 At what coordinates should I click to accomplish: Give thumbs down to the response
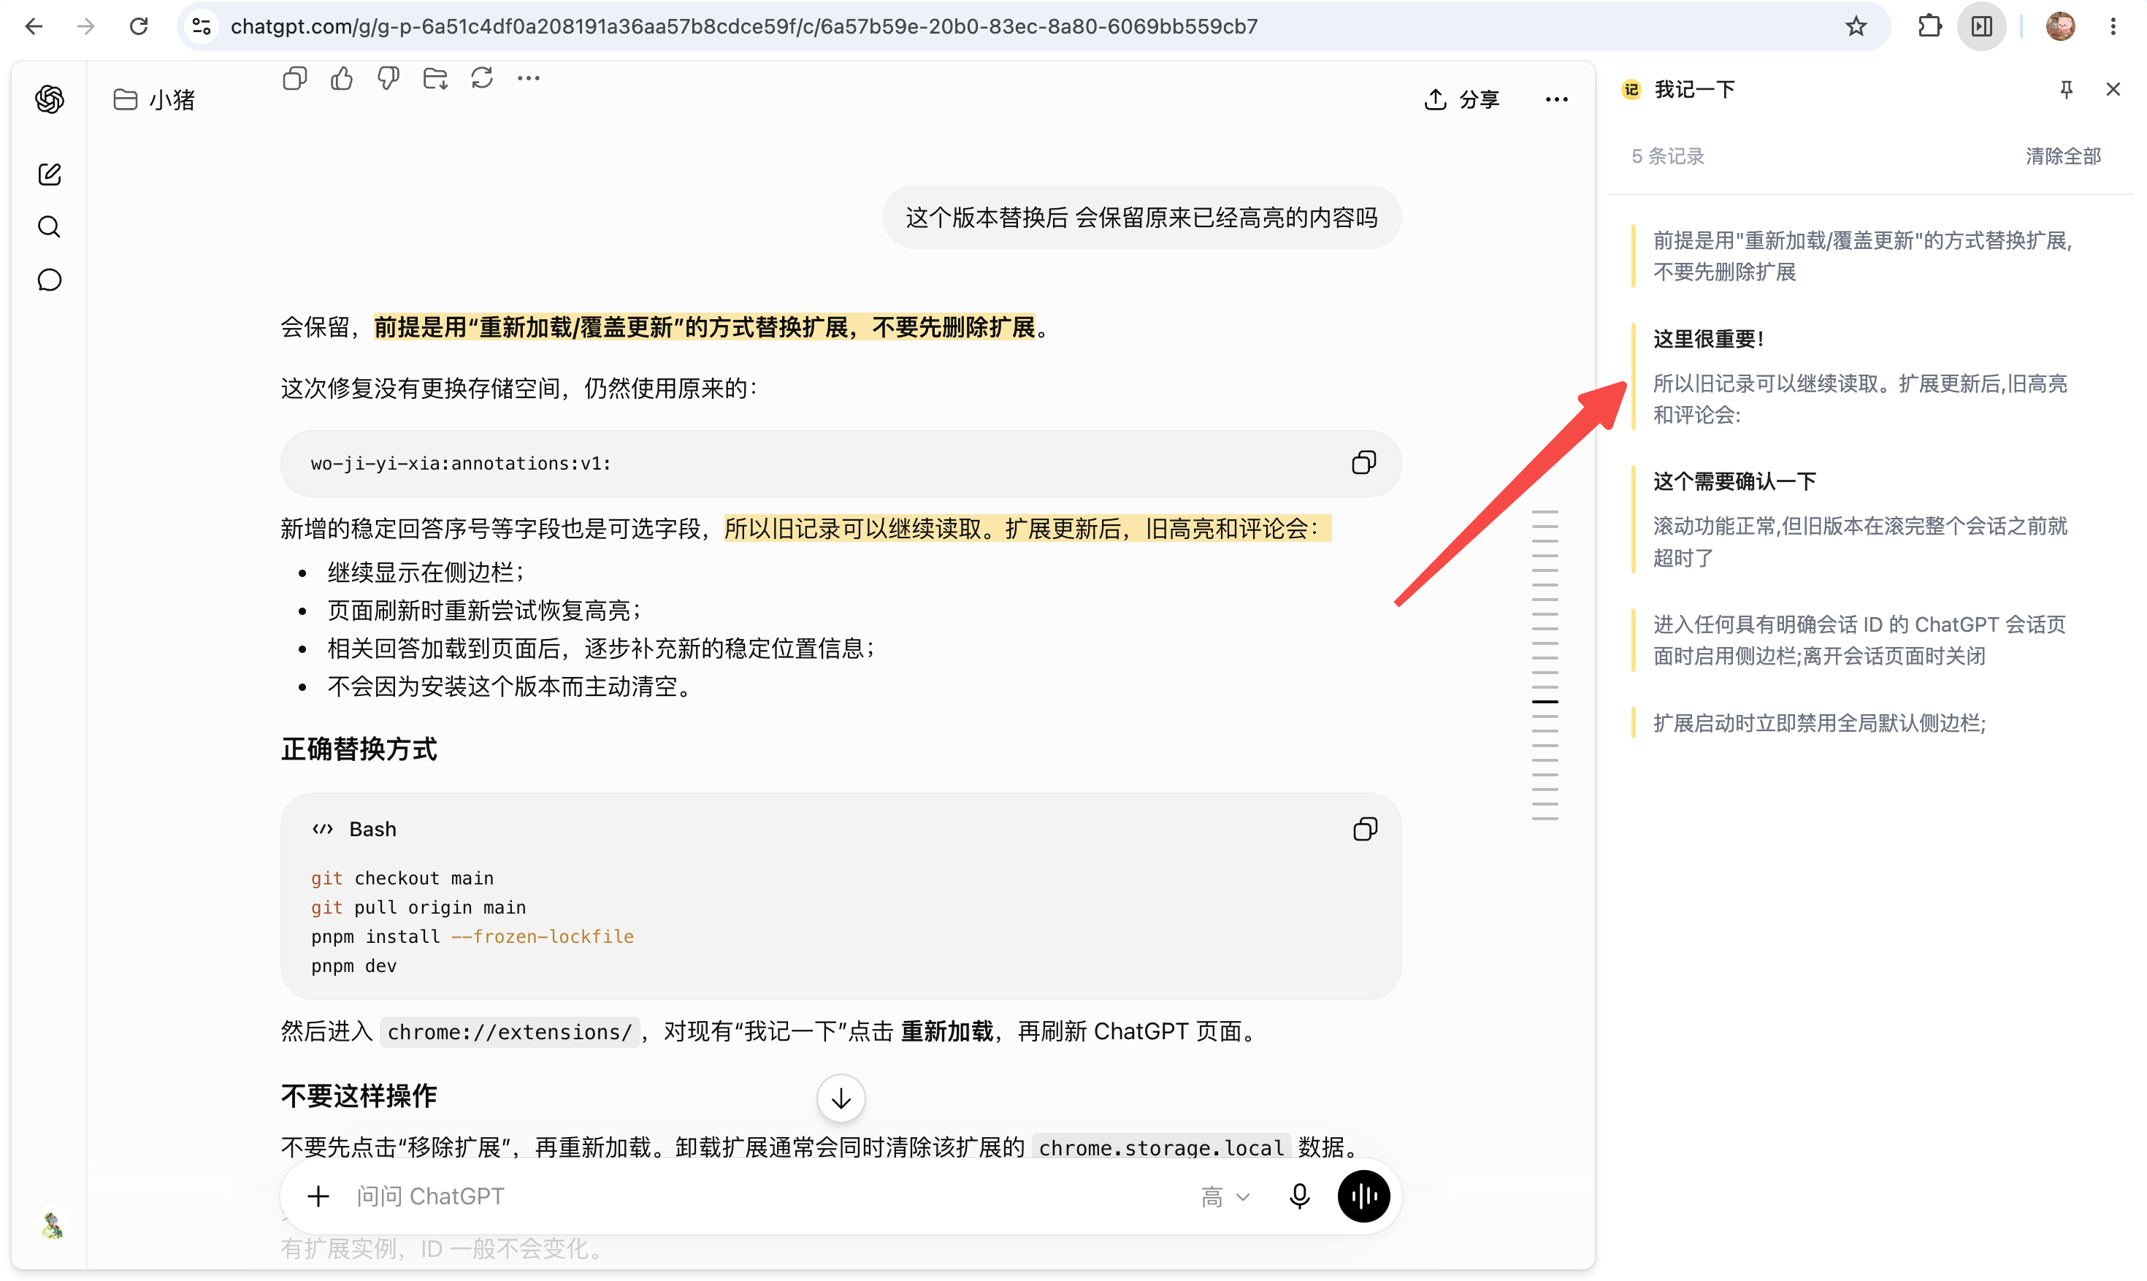pyautogui.click(x=389, y=79)
